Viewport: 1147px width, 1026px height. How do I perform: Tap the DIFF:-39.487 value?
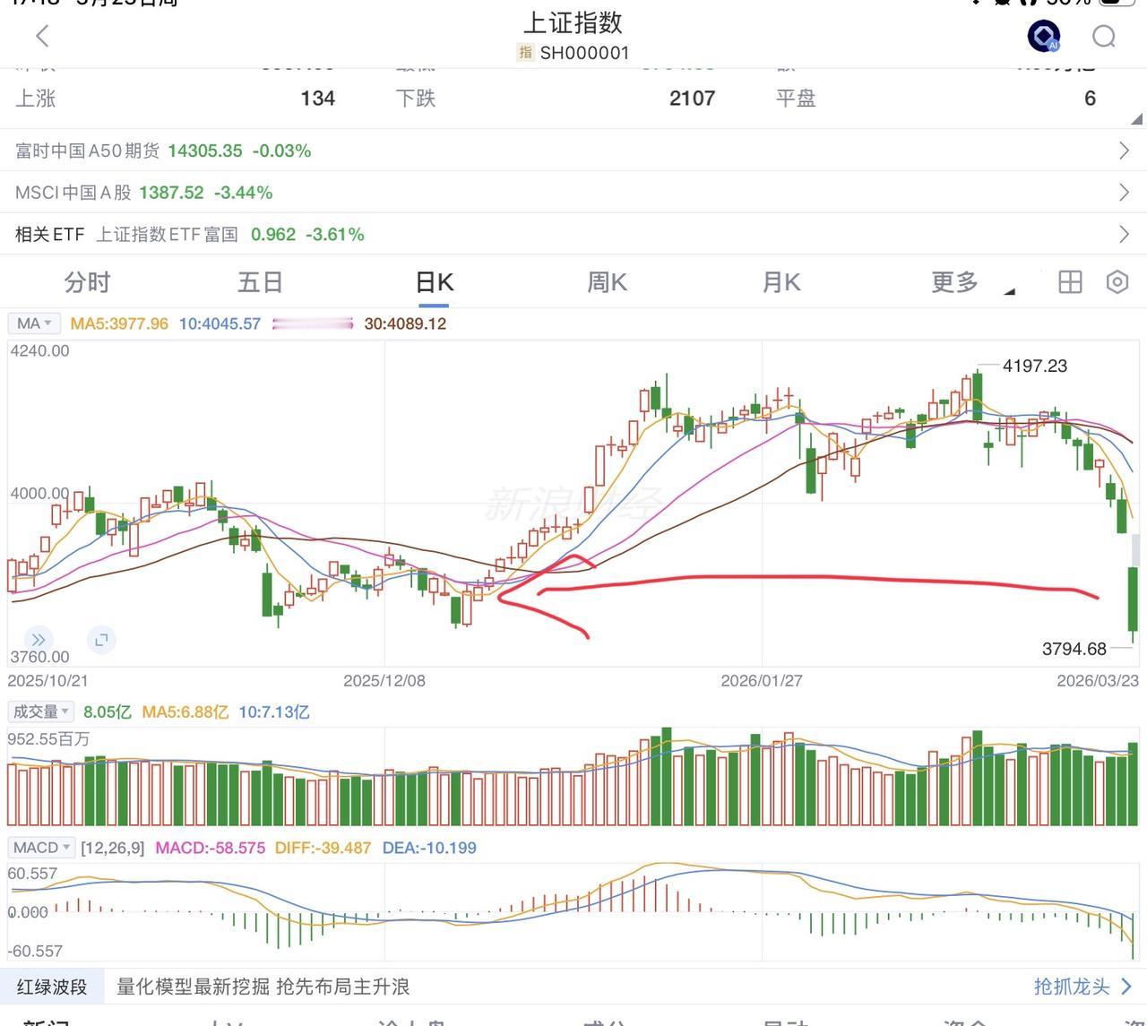(x=323, y=848)
